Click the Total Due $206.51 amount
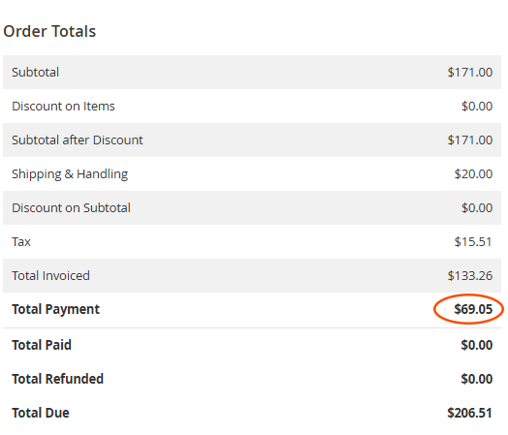This screenshot has width=508, height=435. coord(470,413)
